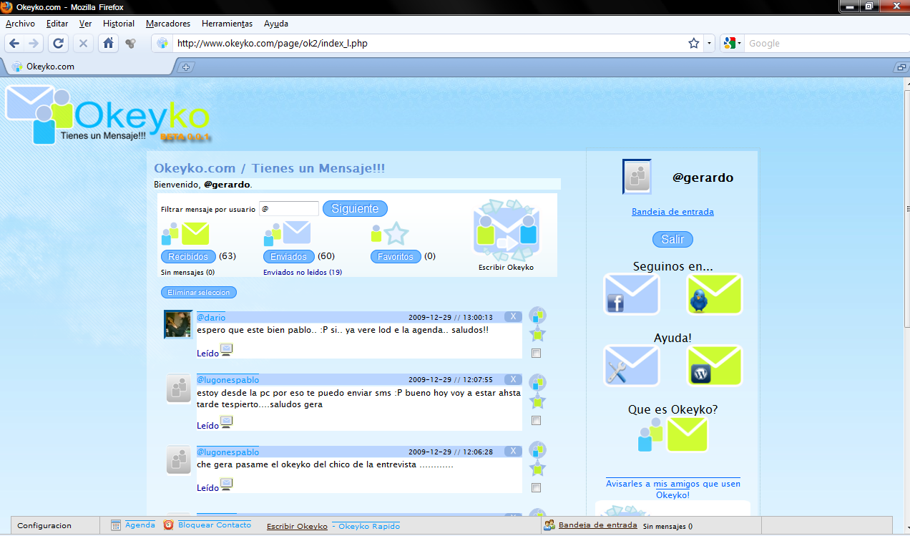Open the list all tabs button
Viewport: 910px width, 536px height.
901,67
